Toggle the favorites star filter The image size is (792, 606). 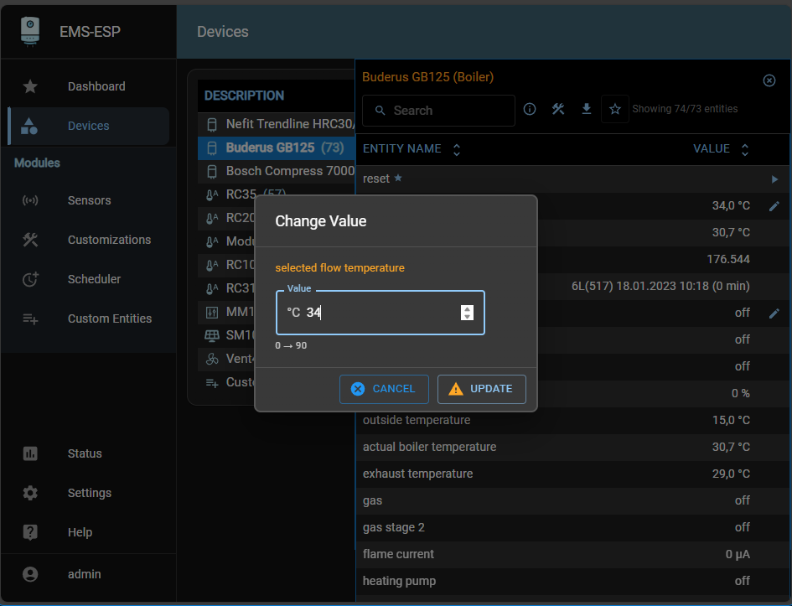click(x=615, y=110)
